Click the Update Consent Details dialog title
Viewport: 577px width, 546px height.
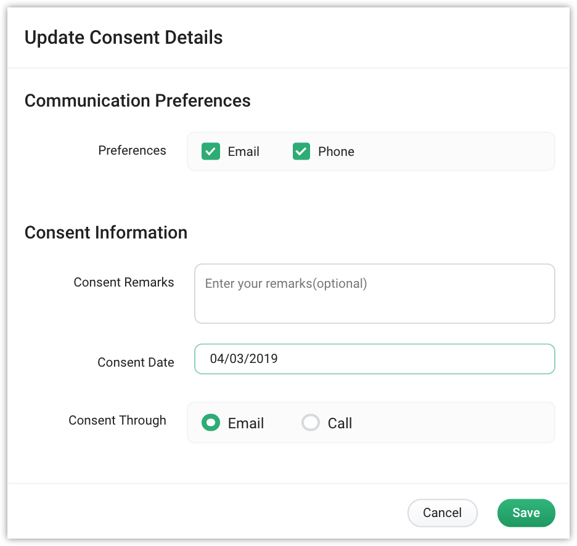pyautogui.click(x=123, y=38)
